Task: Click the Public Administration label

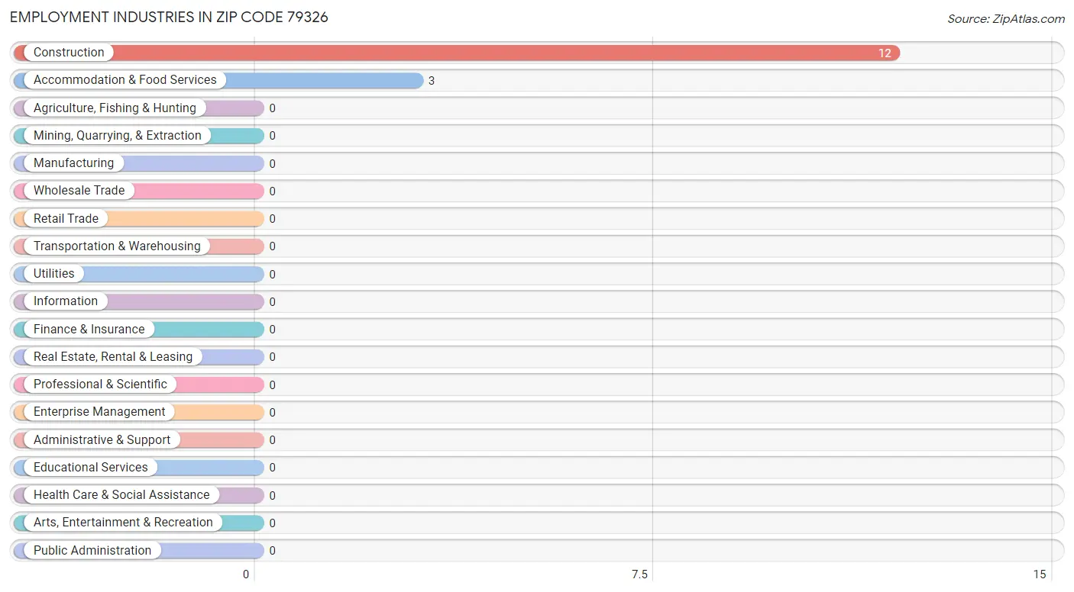Action: [x=92, y=551]
